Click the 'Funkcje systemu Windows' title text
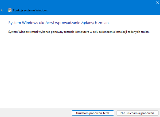 point(30,10)
